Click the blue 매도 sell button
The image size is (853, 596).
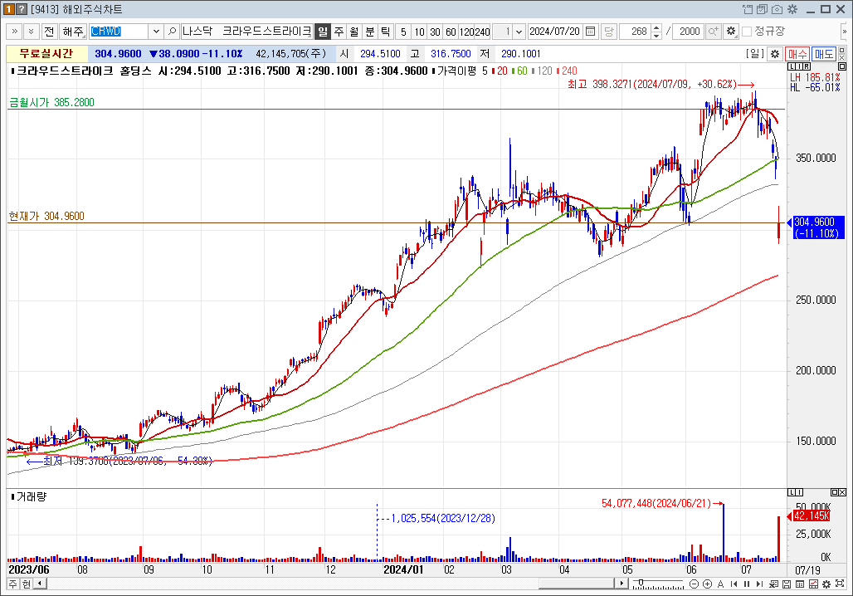tap(824, 54)
